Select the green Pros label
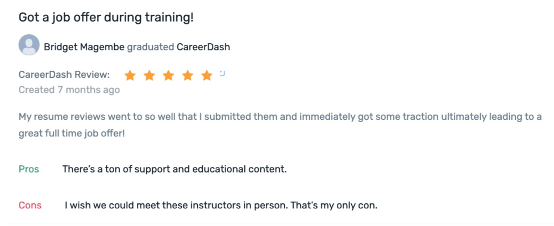This screenshot has width=554, height=226. point(29,169)
